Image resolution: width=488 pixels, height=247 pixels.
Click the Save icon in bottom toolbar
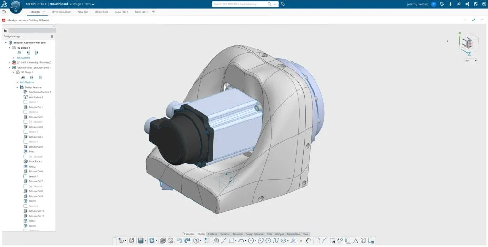click(x=141, y=241)
